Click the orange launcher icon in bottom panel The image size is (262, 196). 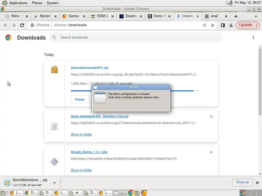tap(144, 193)
